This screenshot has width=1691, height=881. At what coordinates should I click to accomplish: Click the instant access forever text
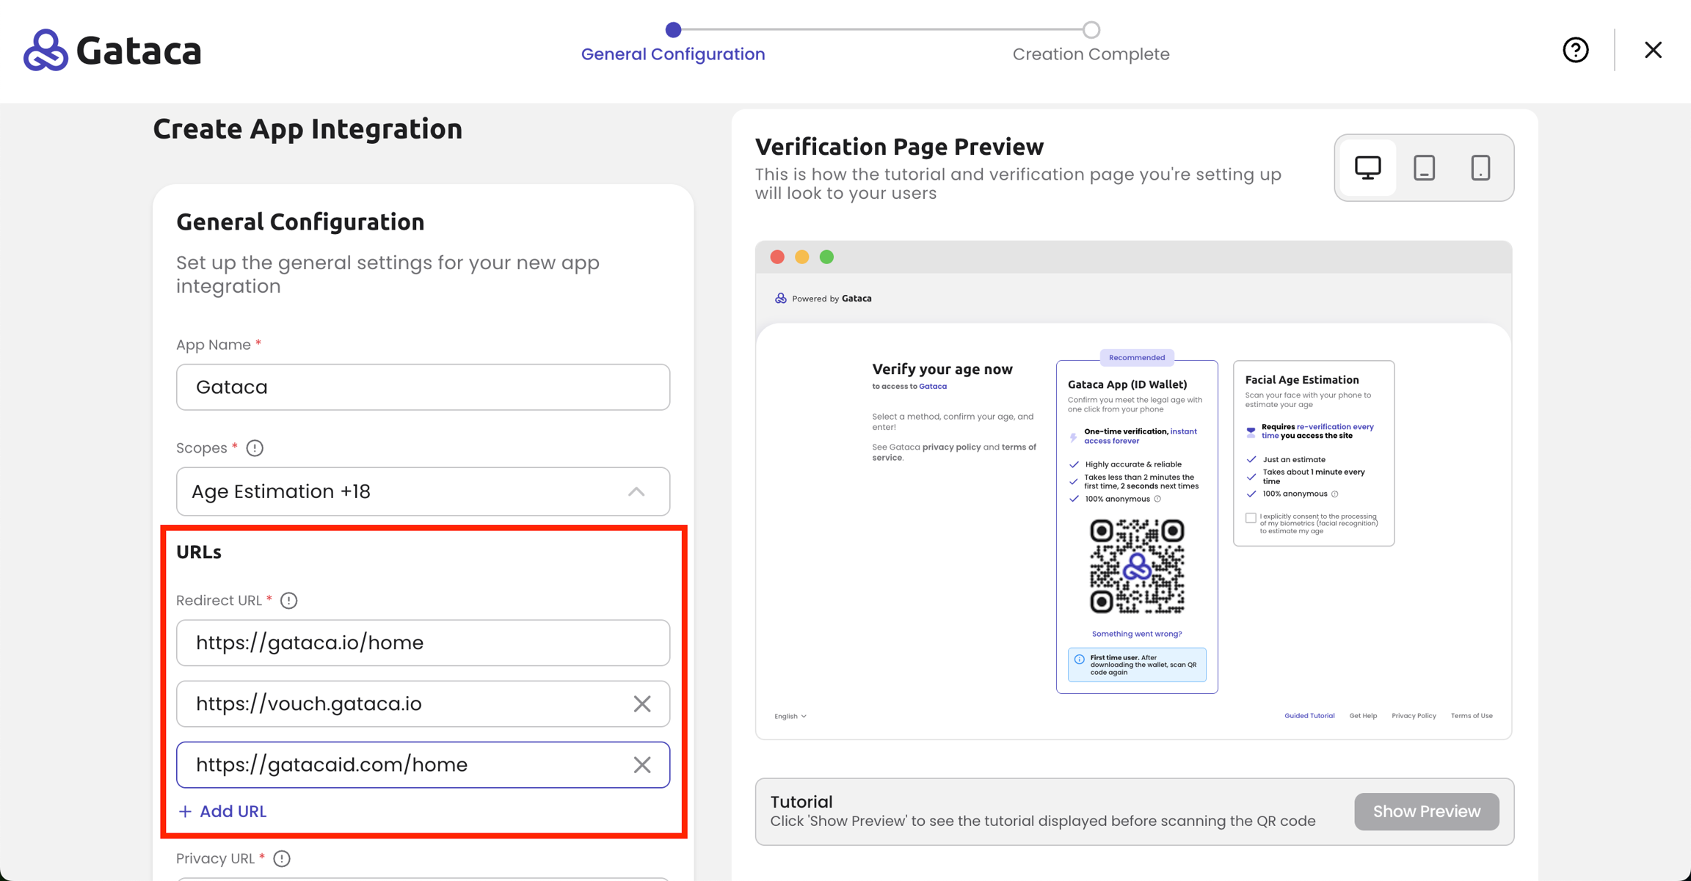coord(1141,436)
